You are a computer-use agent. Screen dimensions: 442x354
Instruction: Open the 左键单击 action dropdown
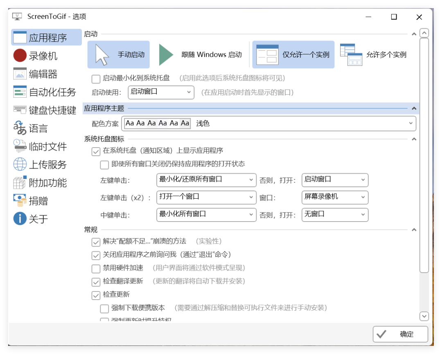pyautogui.click(x=206, y=180)
